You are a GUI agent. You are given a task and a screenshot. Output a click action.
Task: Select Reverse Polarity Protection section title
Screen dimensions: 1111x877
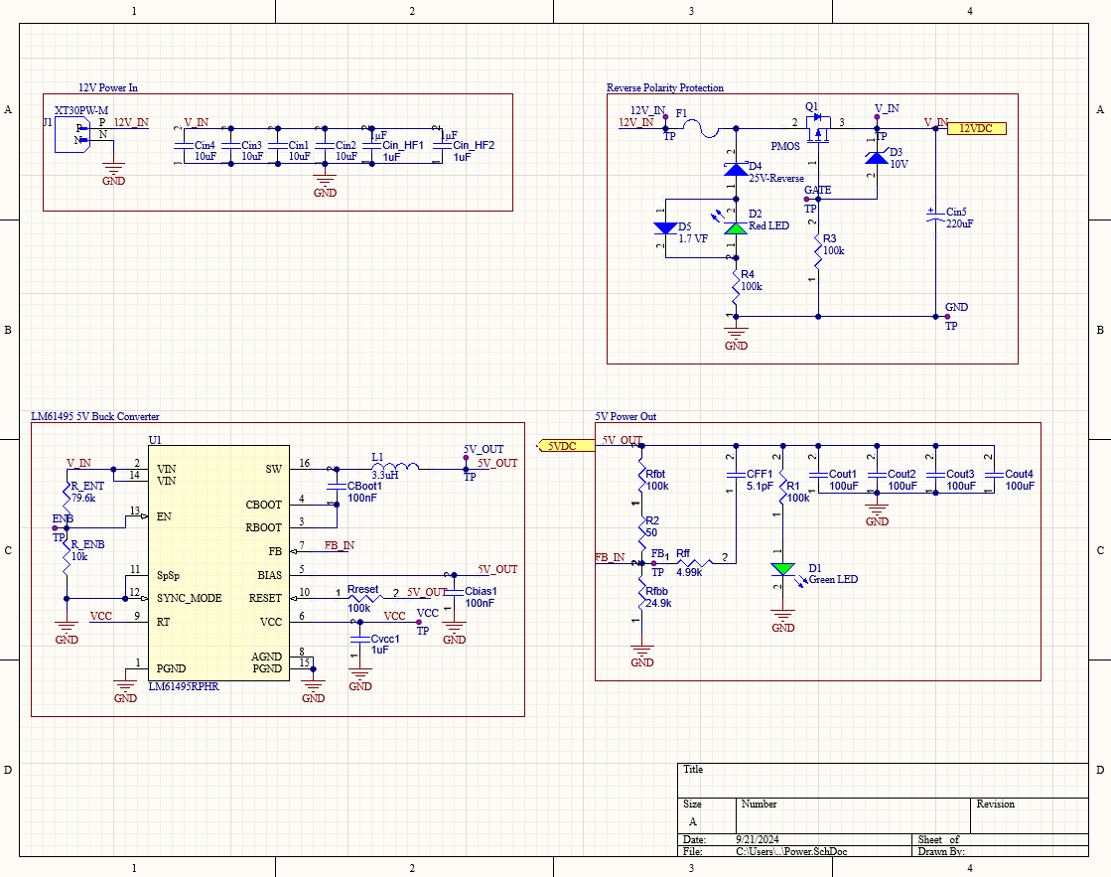point(664,88)
